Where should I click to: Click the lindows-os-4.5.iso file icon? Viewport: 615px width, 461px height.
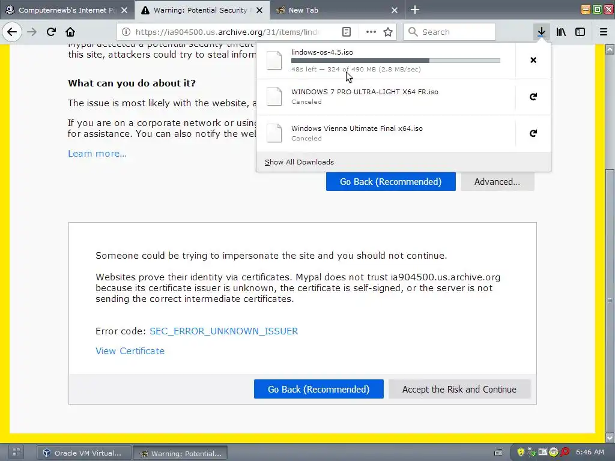click(274, 60)
